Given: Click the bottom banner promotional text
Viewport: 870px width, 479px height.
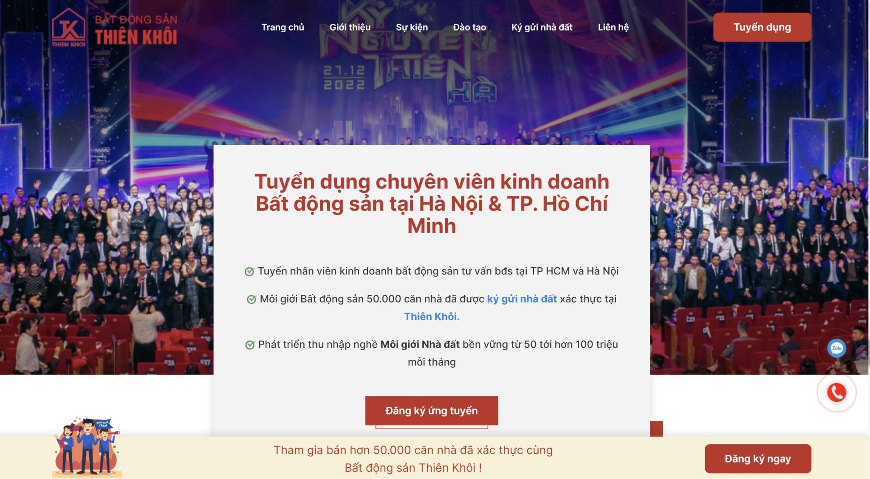Looking at the screenshot, I should [x=413, y=459].
